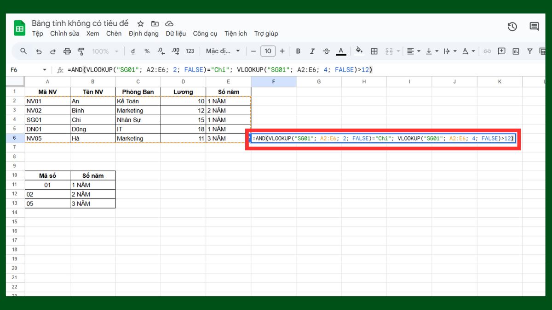
Task: Click the search icon in the toolbar
Action: pos(23,51)
